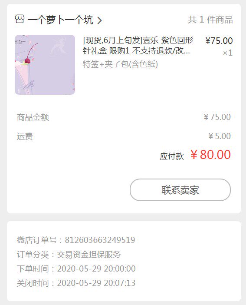Click the ×1 quantity label
Viewport: 246px width, 305px height.
tap(228, 53)
